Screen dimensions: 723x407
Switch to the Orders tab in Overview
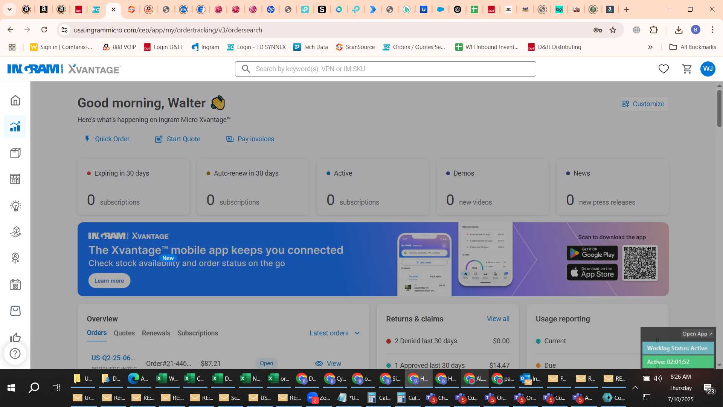[x=97, y=333]
